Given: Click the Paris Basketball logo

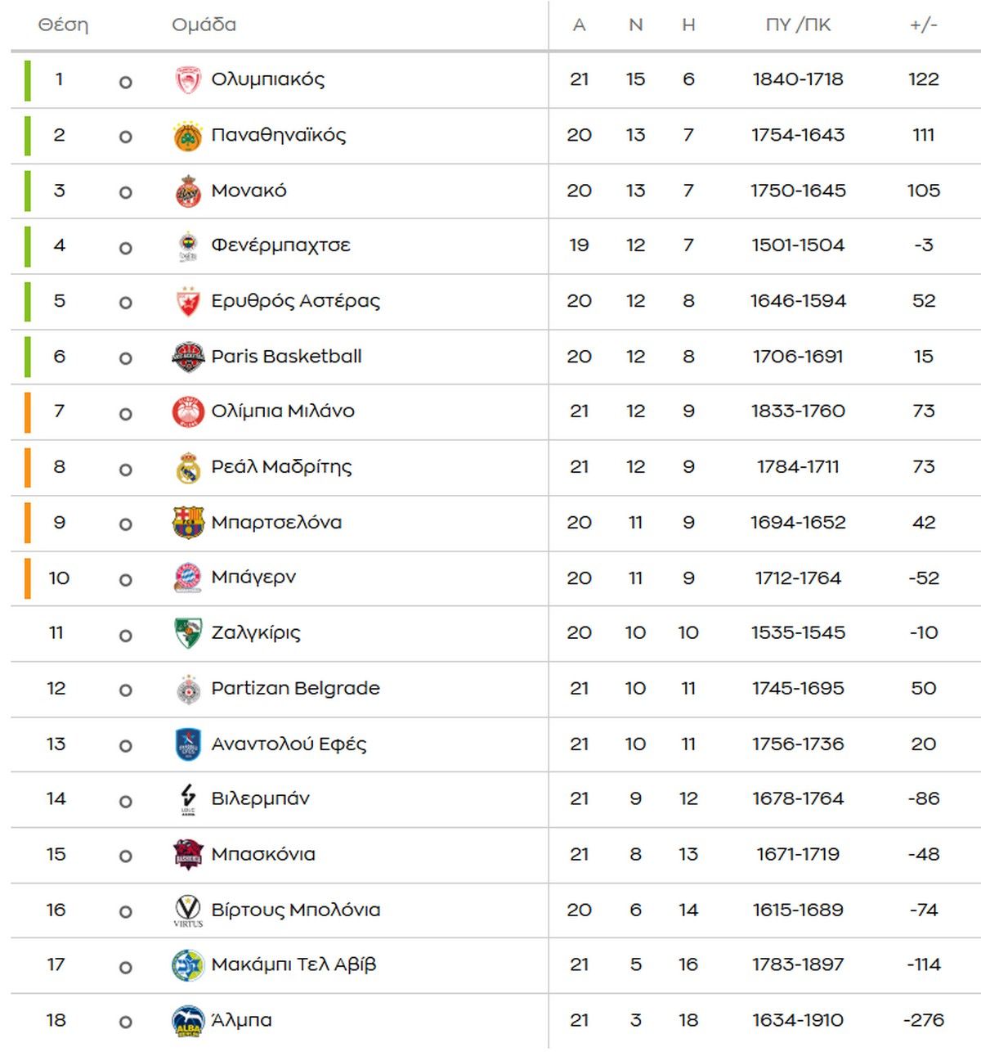Looking at the screenshot, I should coord(188,357).
